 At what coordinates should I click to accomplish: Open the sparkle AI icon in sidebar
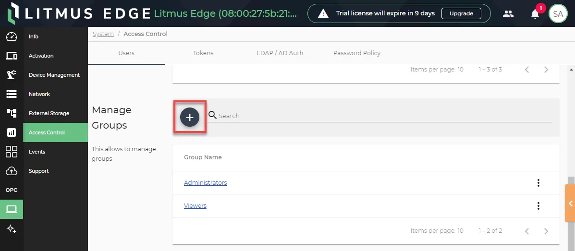pos(12,229)
